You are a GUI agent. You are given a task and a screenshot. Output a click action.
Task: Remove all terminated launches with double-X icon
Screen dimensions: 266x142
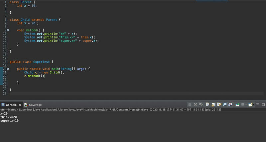(201, 105)
